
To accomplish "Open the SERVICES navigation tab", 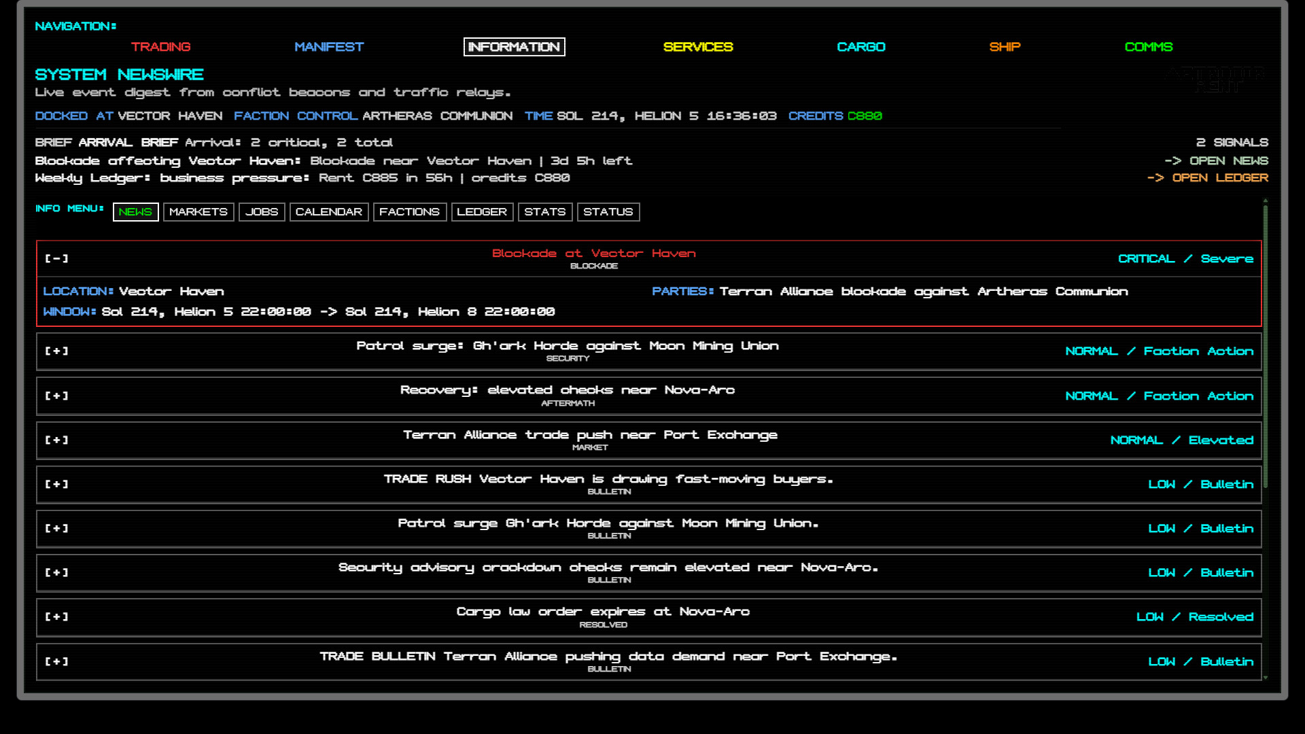I will [x=698, y=47].
